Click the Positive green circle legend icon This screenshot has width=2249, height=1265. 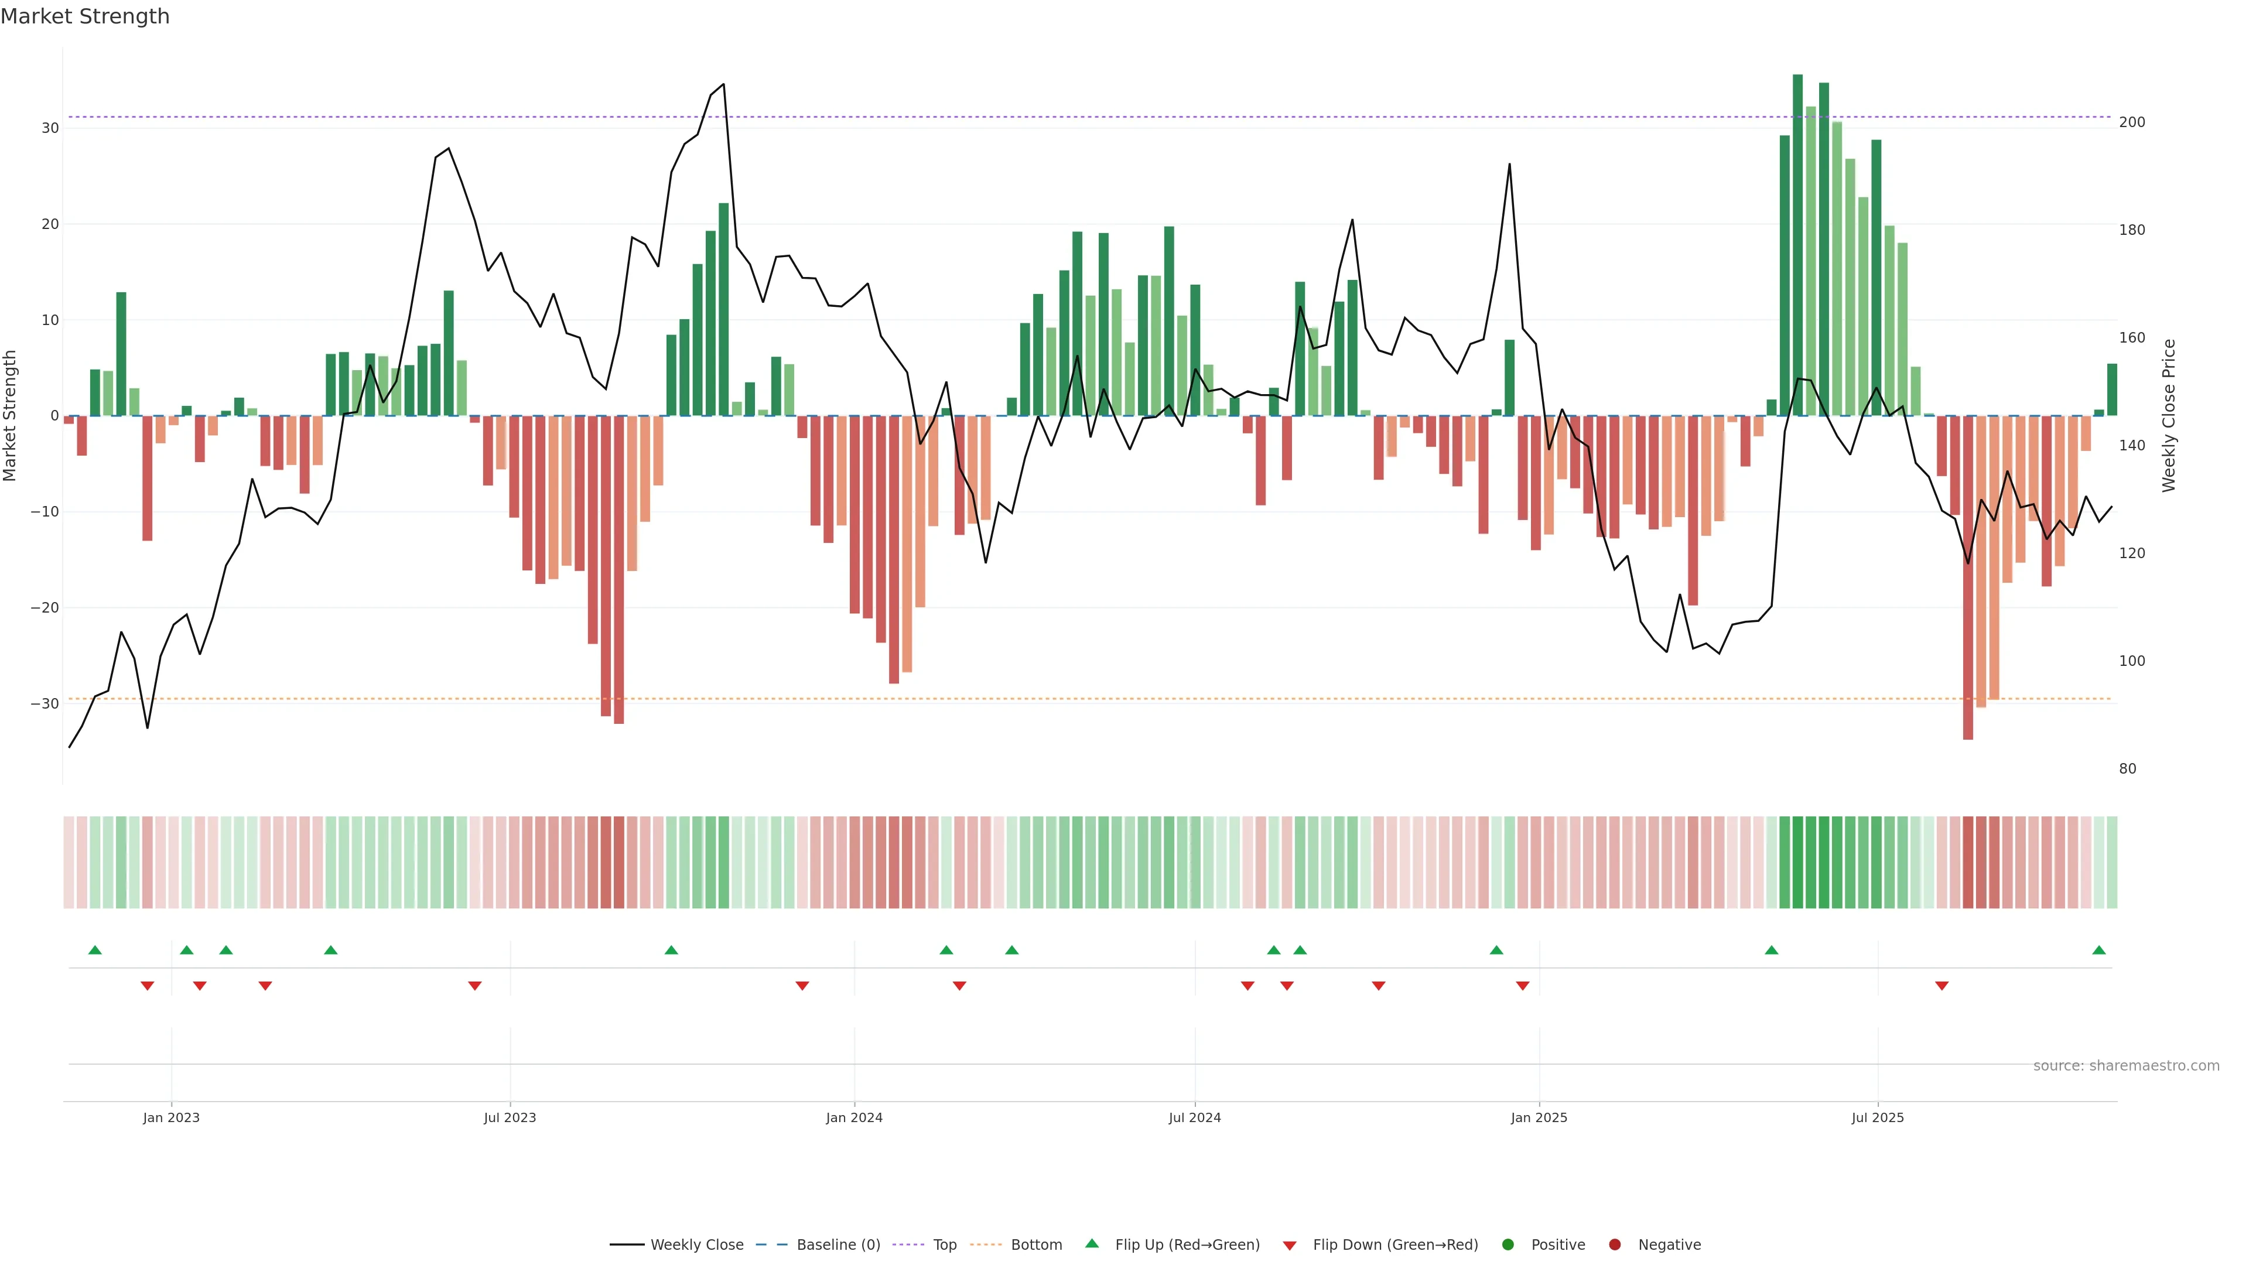tap(1508, 1245)
